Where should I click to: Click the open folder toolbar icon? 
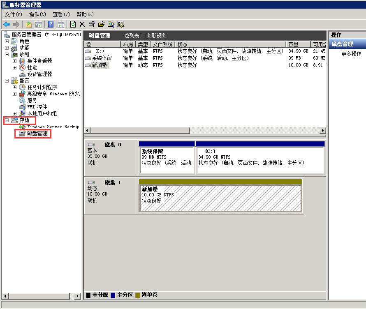coord(101,24)
